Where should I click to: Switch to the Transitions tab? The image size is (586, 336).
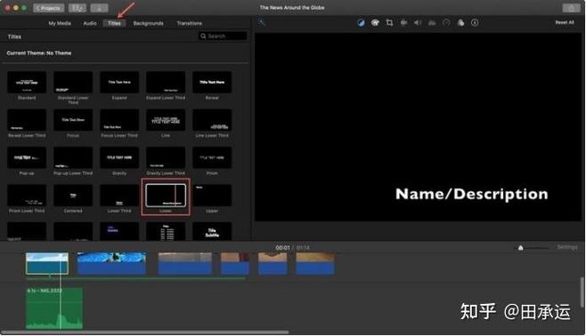190,23
